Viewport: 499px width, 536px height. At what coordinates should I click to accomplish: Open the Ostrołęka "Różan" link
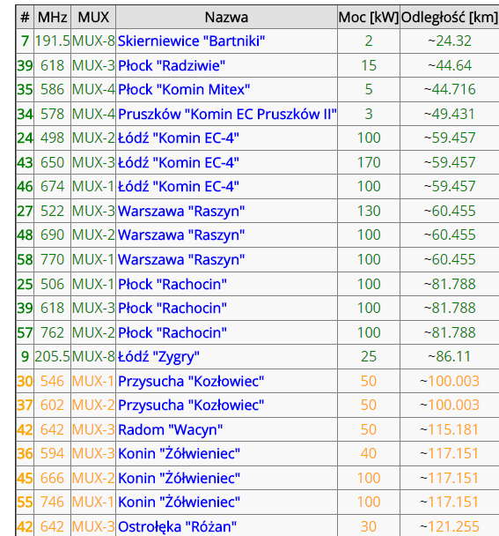(x=178, y=527)
